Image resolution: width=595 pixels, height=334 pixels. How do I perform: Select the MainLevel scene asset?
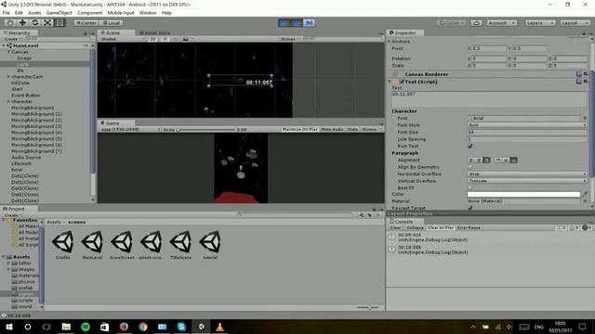[x=92, y=244]
